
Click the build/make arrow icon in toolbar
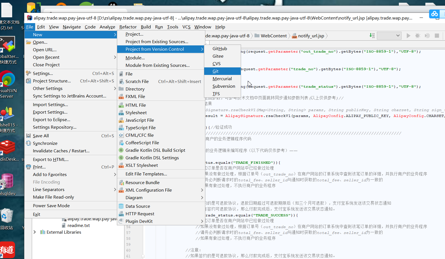tap(372, 35)
